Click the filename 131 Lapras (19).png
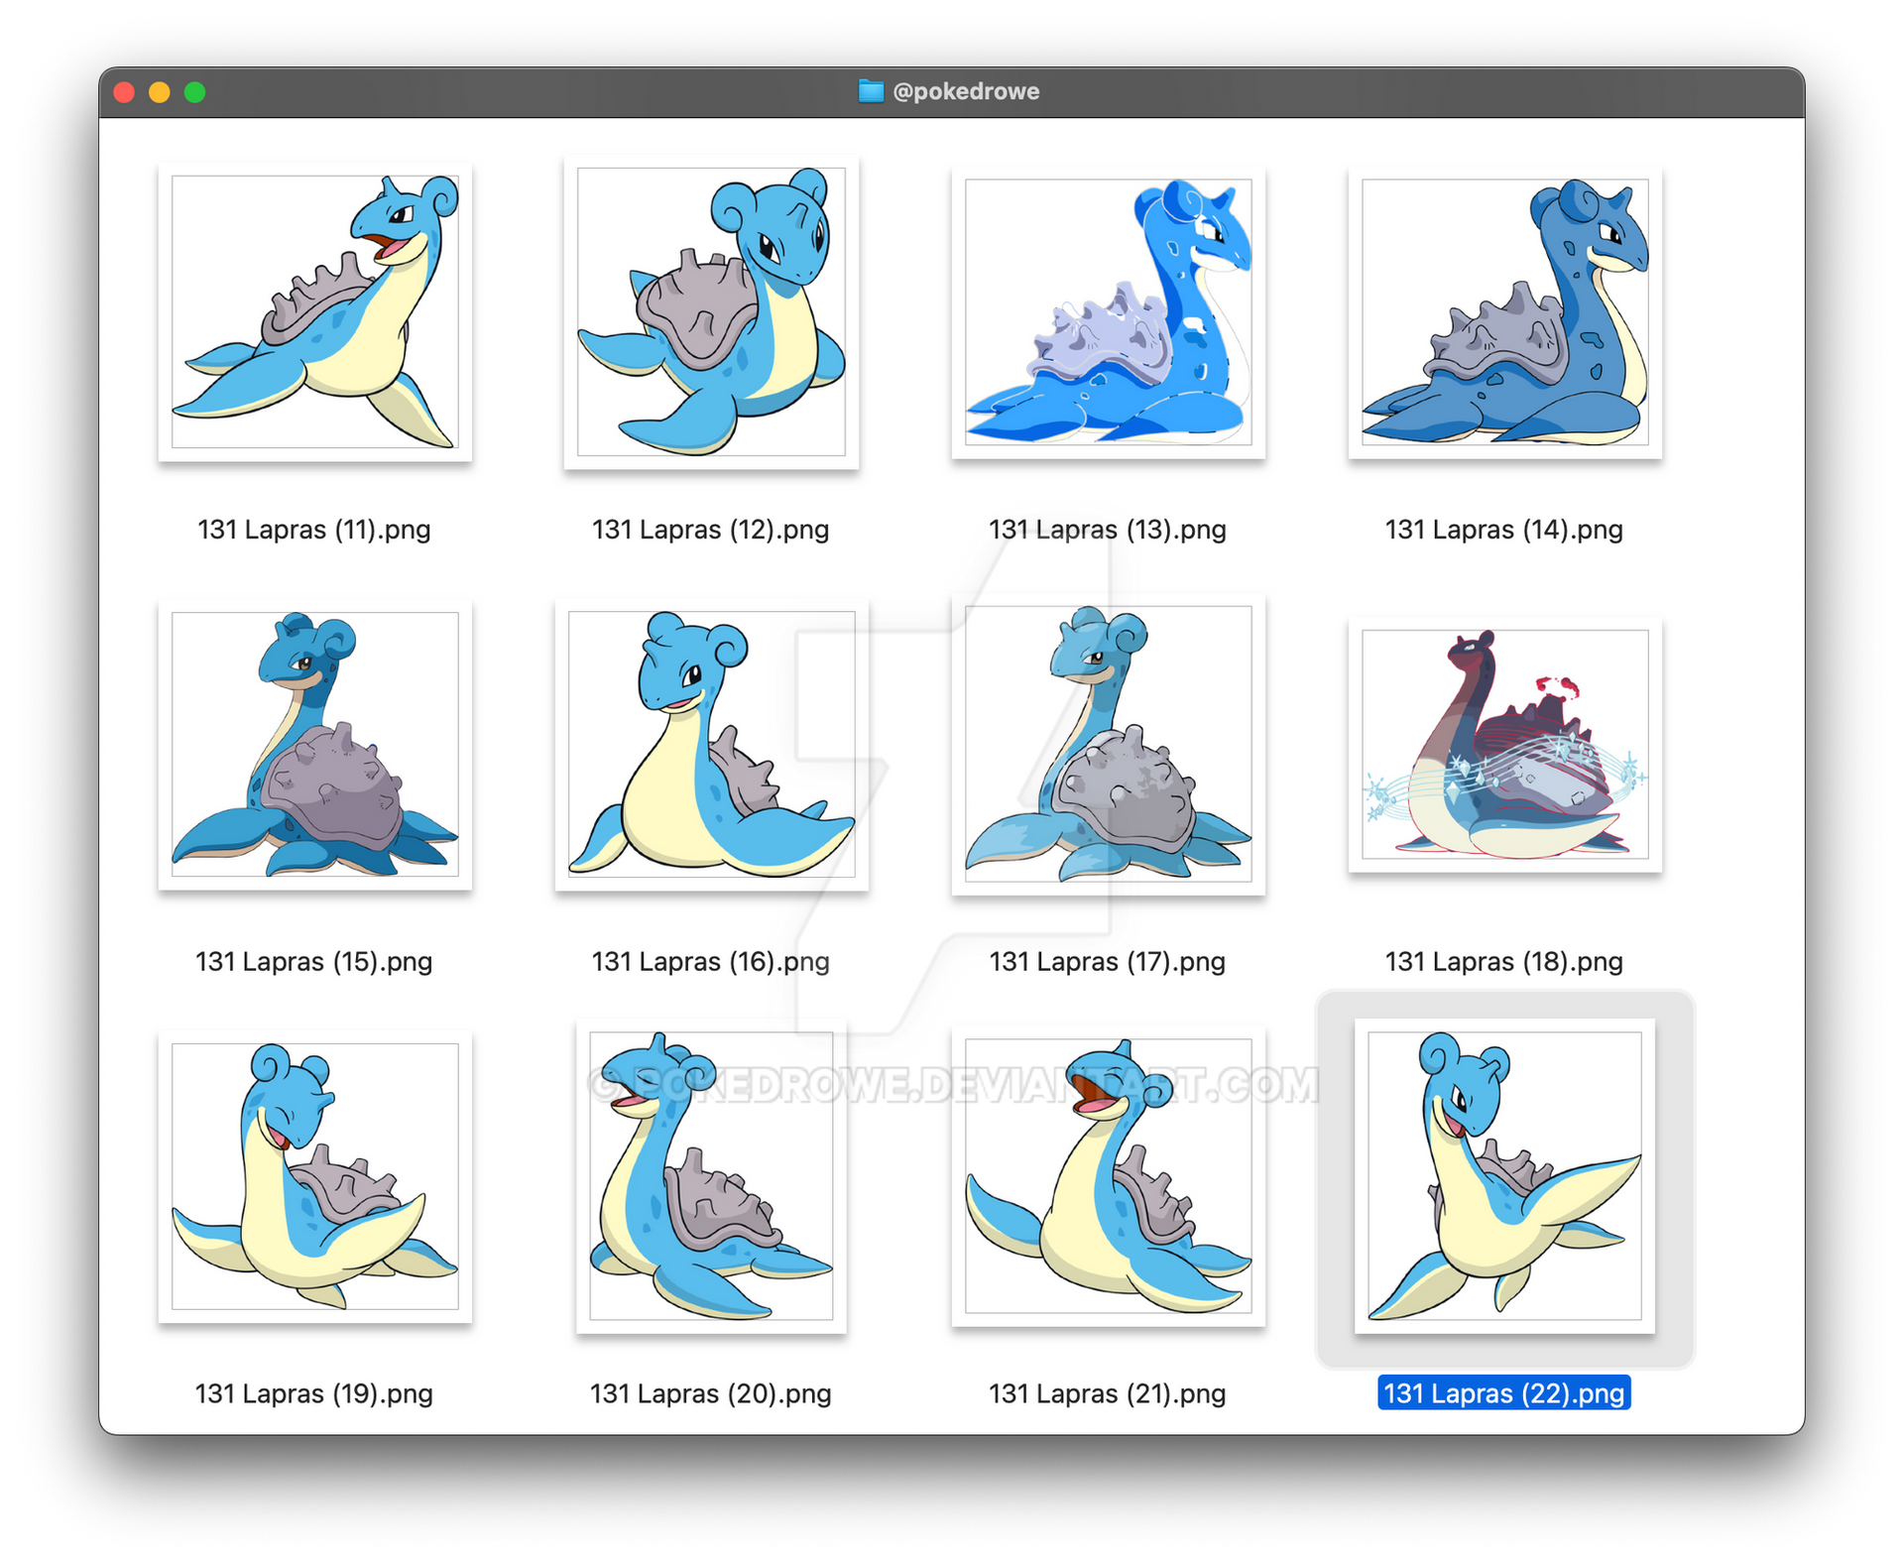Viewport: 1904px width, 1565px height. click(x=314, y=1394)
